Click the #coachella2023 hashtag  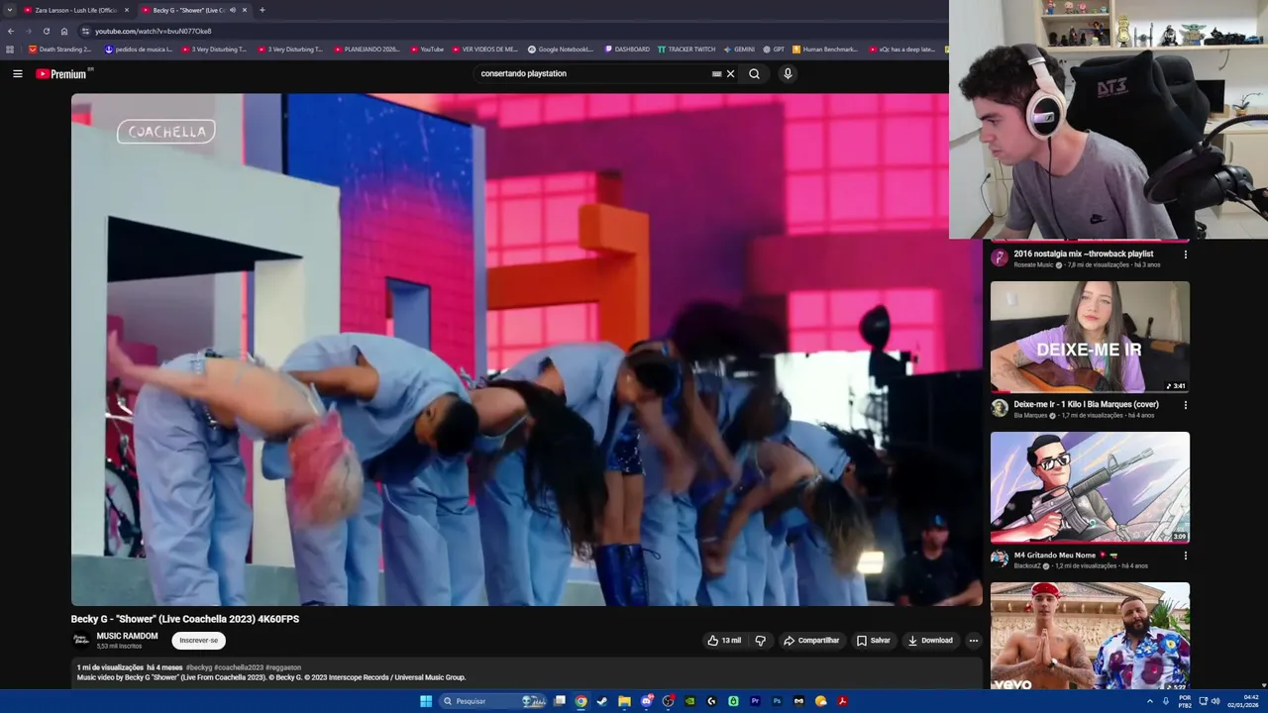(x=239, y=667)
